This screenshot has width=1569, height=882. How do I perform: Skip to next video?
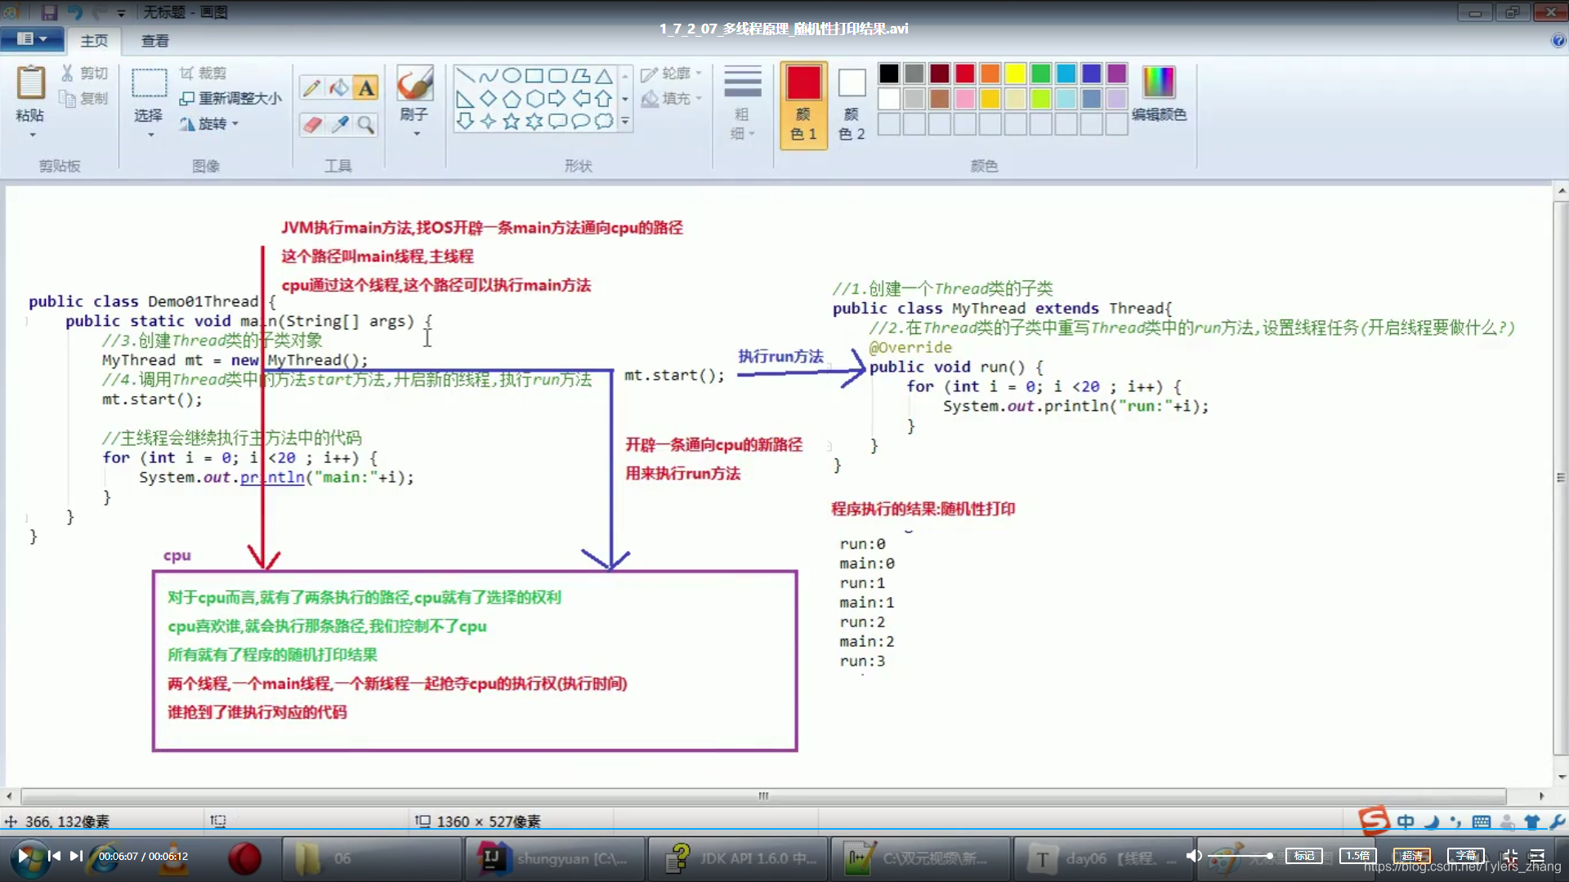(76, 856)
